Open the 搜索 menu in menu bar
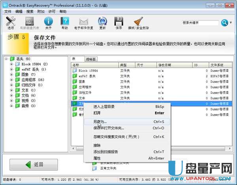The height and width of the screenshot is (185, 237). tap(30, 11)
